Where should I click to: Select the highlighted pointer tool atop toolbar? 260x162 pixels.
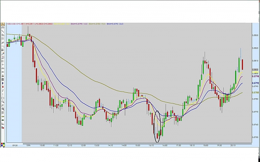pos(3,24)
